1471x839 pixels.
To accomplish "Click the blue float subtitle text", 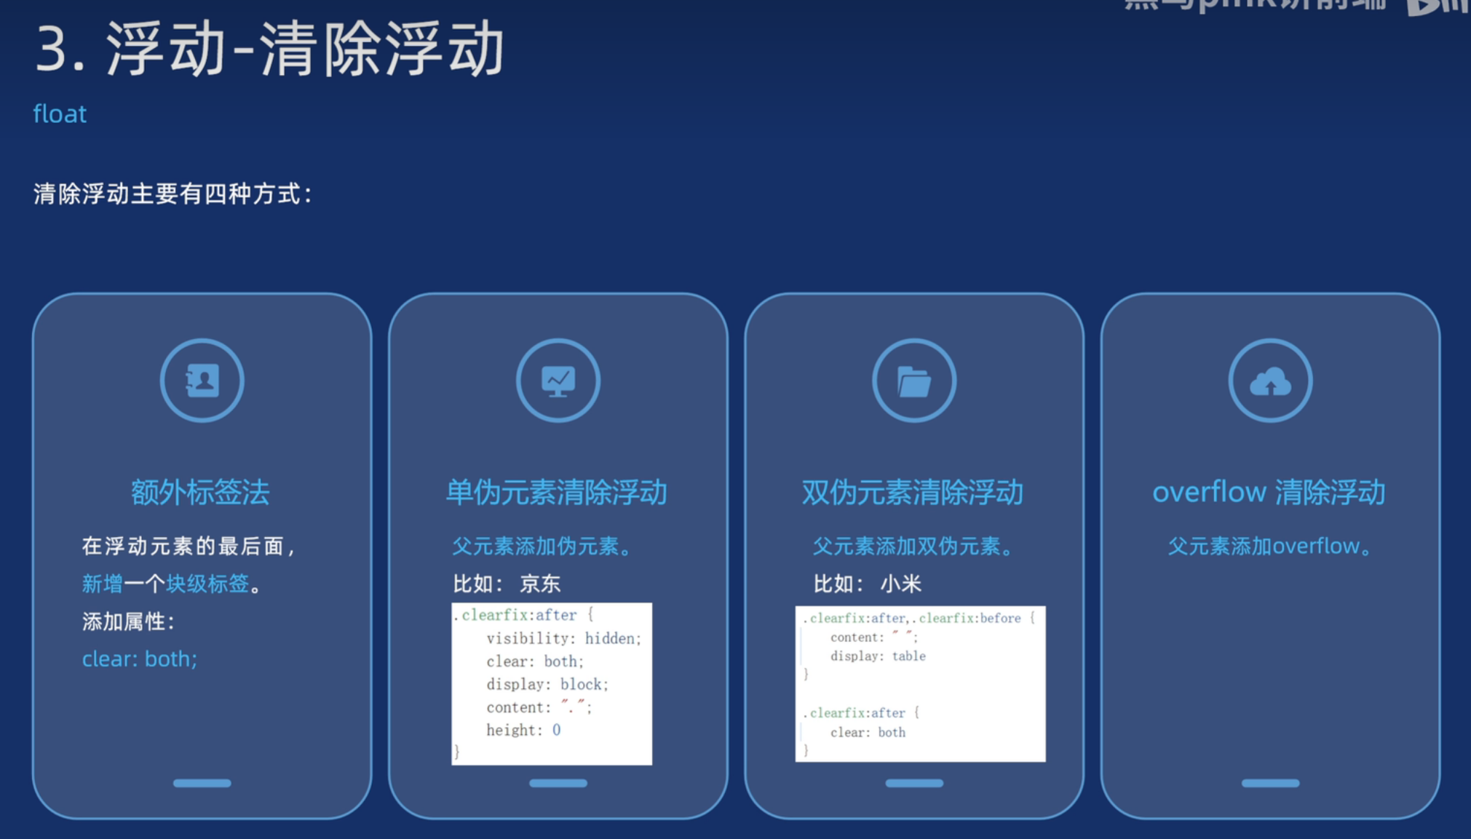I will coord(60,114).
